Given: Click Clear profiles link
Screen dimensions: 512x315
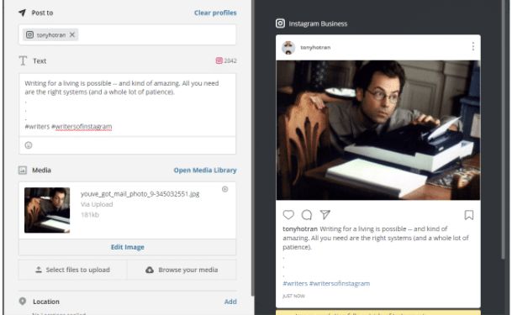Looking at the screenshot, I should point(215,13).
